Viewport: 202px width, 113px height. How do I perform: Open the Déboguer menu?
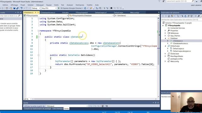pos(40,5)
